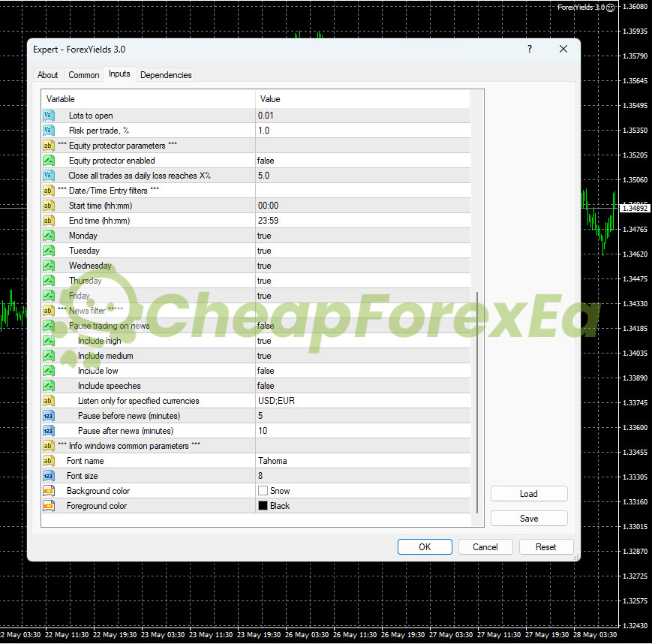Click the Black foreground color swatch
The image size is (652, 644).
pos(263,506)
